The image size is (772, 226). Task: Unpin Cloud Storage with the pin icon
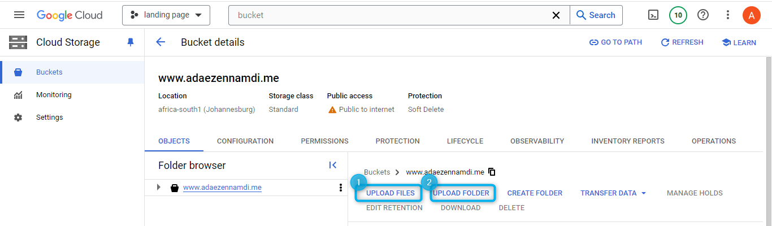click(x=131, y=42)
